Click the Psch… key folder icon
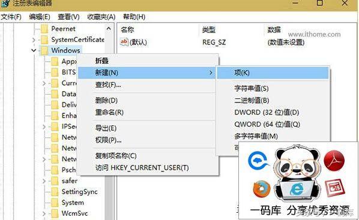Screen dimensions: 359x220 (55, 170)
